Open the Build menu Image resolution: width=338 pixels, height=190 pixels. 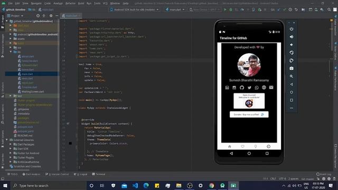(x=81, y=3)
